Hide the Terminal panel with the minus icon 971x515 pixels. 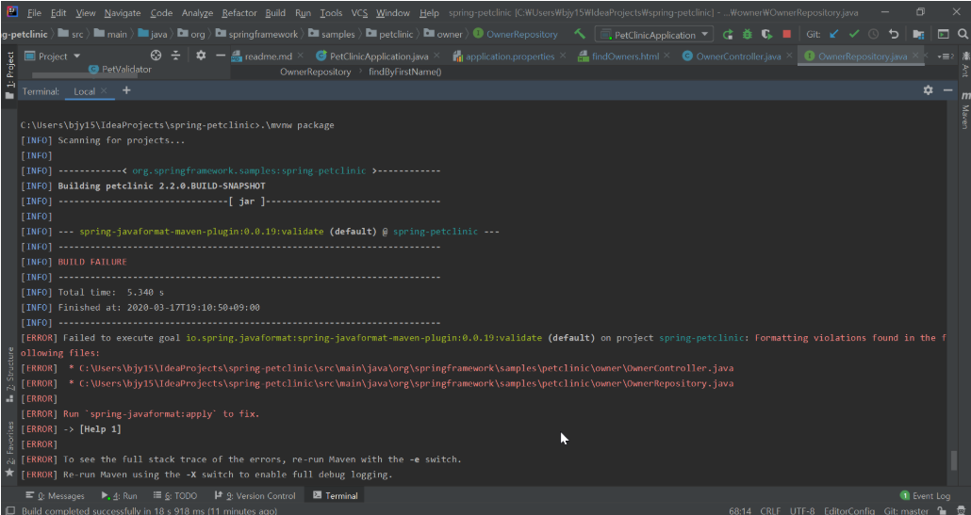pyautogui.click(x=947, y=90)
